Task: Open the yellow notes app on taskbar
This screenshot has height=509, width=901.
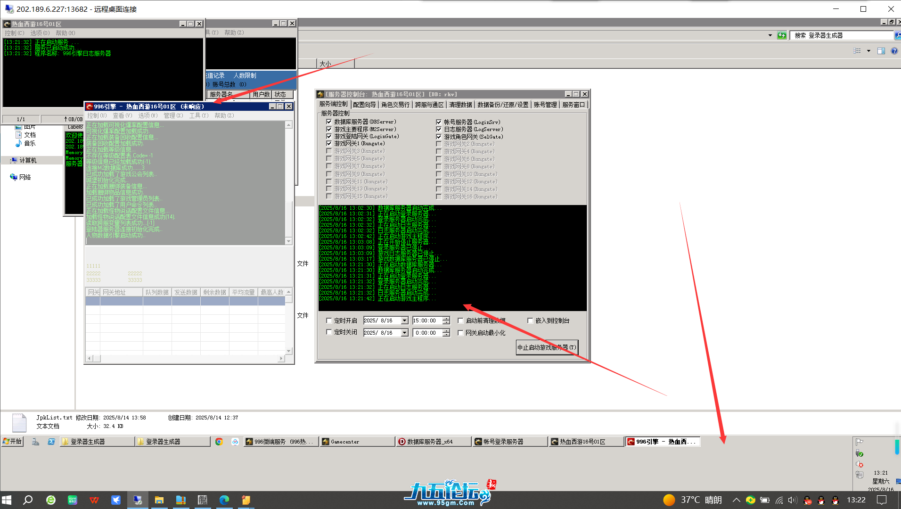Action: pyautogui.click(x=246, y=500)
